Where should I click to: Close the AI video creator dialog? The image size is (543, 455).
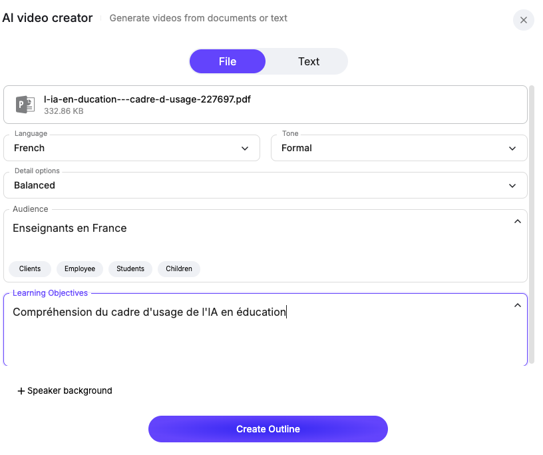pos(523,20)
